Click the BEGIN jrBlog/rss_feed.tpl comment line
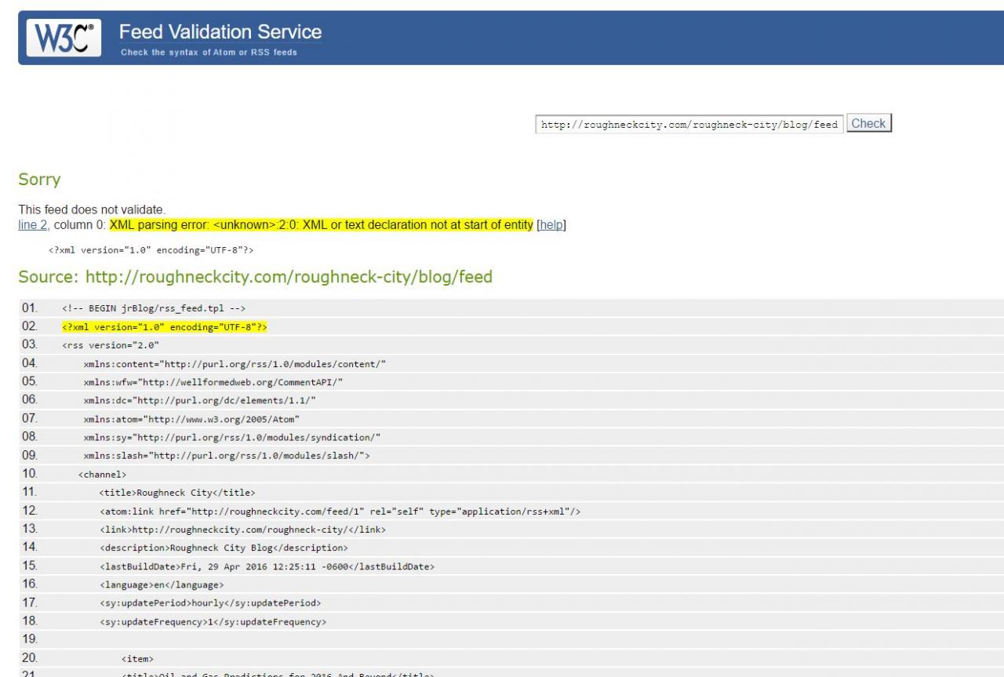The image size is (1004, 677). [154, 308]
